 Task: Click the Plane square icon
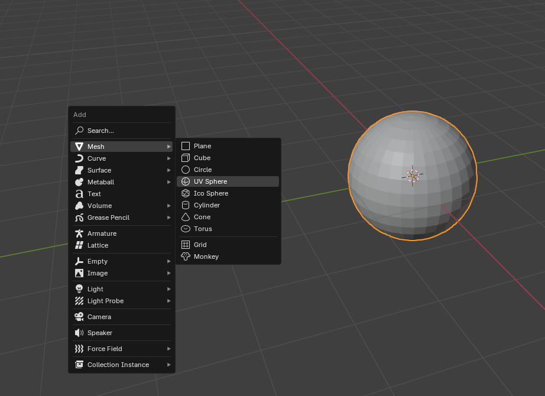[x=186, y=147]
